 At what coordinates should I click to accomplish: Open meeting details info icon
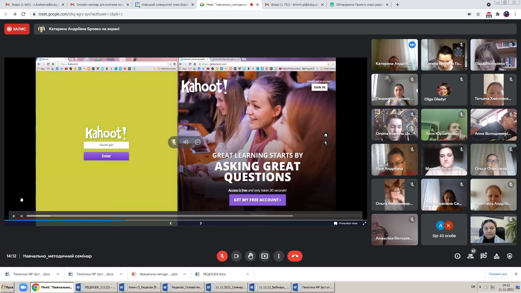coord(458,256)
